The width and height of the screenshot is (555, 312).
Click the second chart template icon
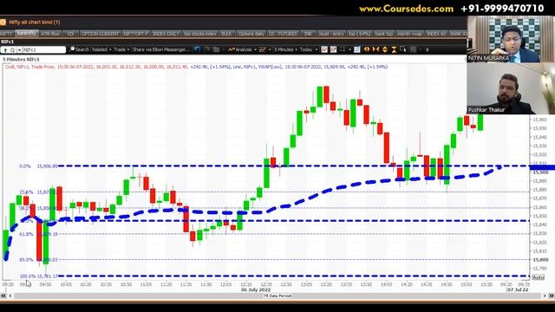(x=333, y=49)
